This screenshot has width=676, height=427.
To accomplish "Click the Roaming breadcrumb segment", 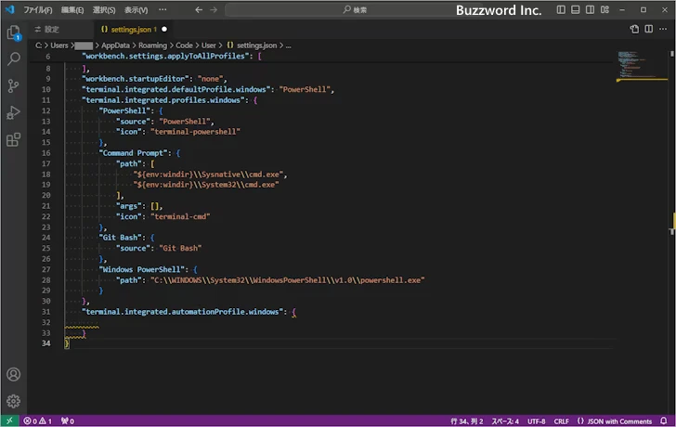I will coord(152,45).
